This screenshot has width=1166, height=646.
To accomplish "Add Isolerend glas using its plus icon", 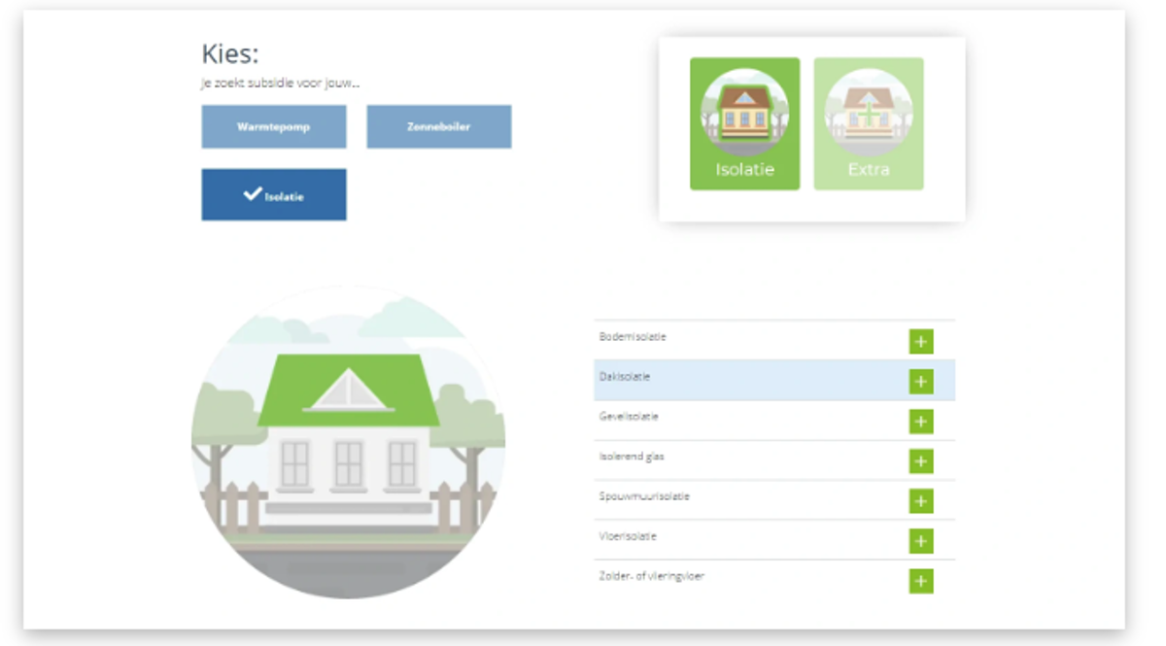I will (x=920, y=461).
